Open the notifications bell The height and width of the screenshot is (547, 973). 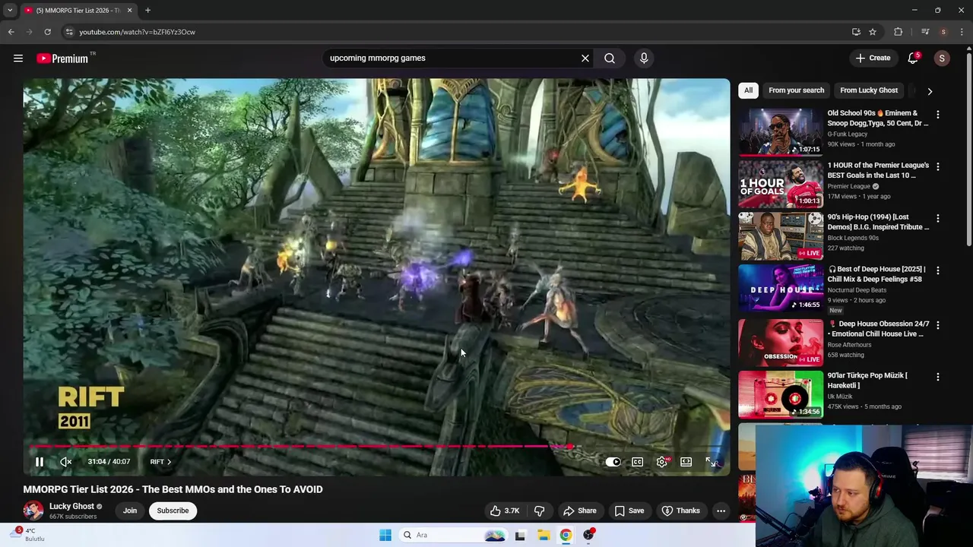pyautogui.click(x=913, y=58)
